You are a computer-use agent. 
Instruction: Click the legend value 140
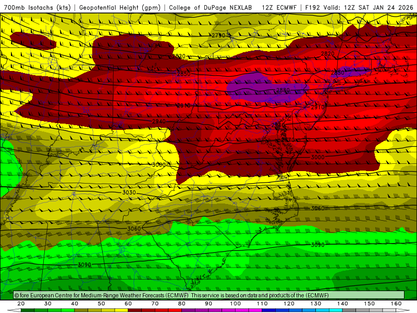pos(342,304)
